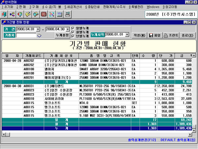Click the 누계설정 button

pos(62,35)
